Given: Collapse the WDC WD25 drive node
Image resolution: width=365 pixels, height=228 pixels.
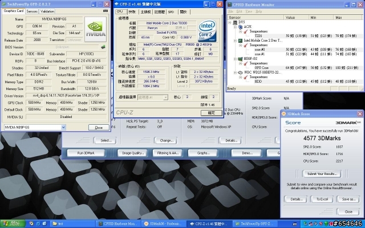Looking at the screenshot, I should coord(235,72).
